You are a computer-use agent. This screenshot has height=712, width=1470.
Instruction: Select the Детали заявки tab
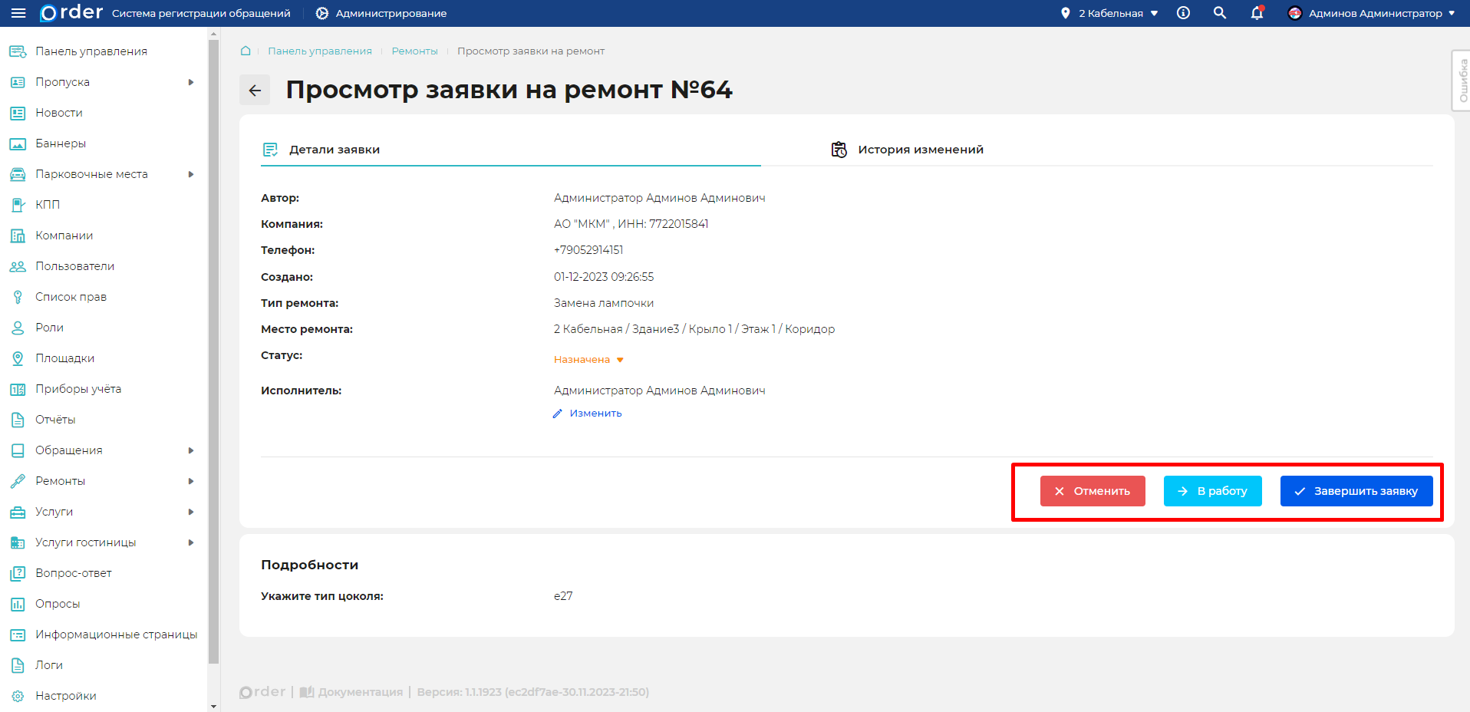(334, 149)
